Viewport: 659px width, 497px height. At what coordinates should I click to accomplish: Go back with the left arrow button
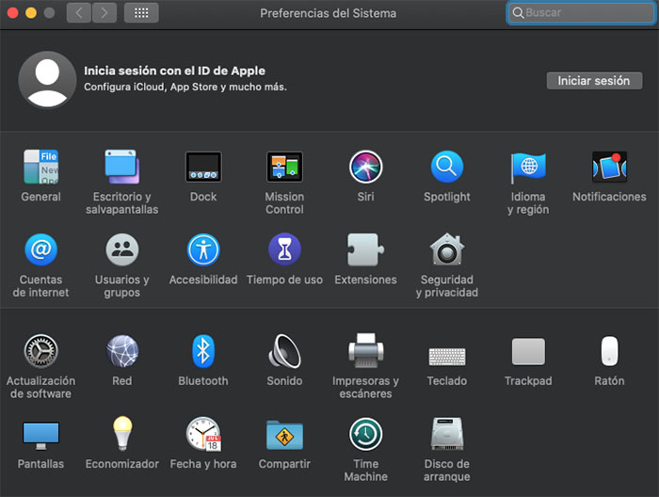[78, 13]
